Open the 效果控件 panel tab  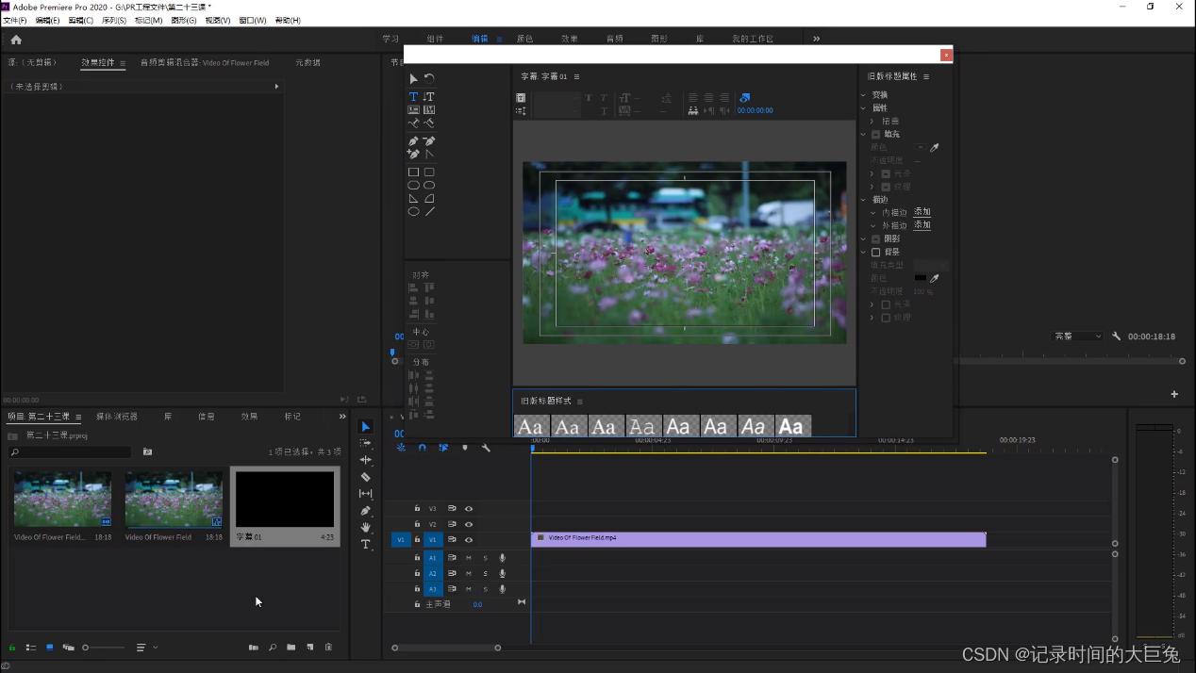tap(97, 63)
